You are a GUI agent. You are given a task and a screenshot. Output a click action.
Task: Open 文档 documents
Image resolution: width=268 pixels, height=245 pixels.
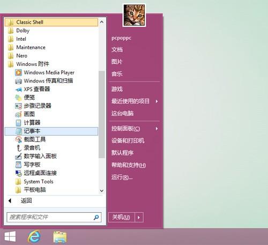tap(117, 50)
